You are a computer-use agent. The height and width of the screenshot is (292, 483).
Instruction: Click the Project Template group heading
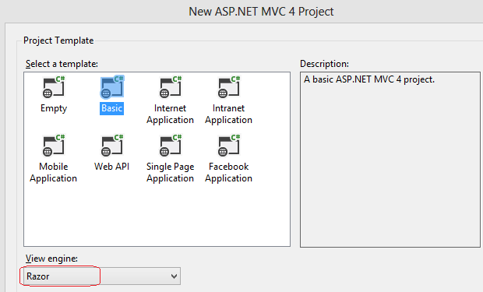[x=58, y=40]
